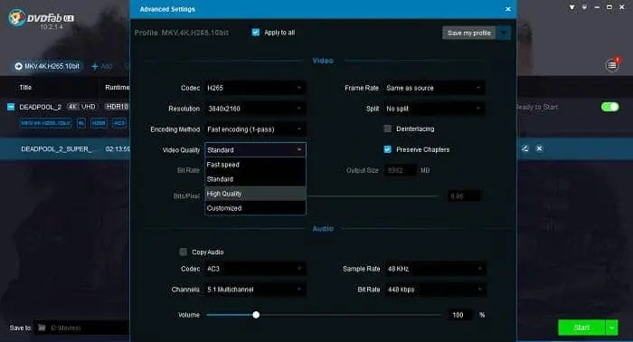The height and width of the screenshot is (342, 633).
Task: Click the DVDFab fox logo
Action: (17, 17)
